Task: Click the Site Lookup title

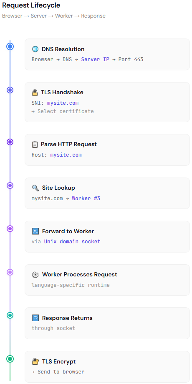Action: pos(58,188)
